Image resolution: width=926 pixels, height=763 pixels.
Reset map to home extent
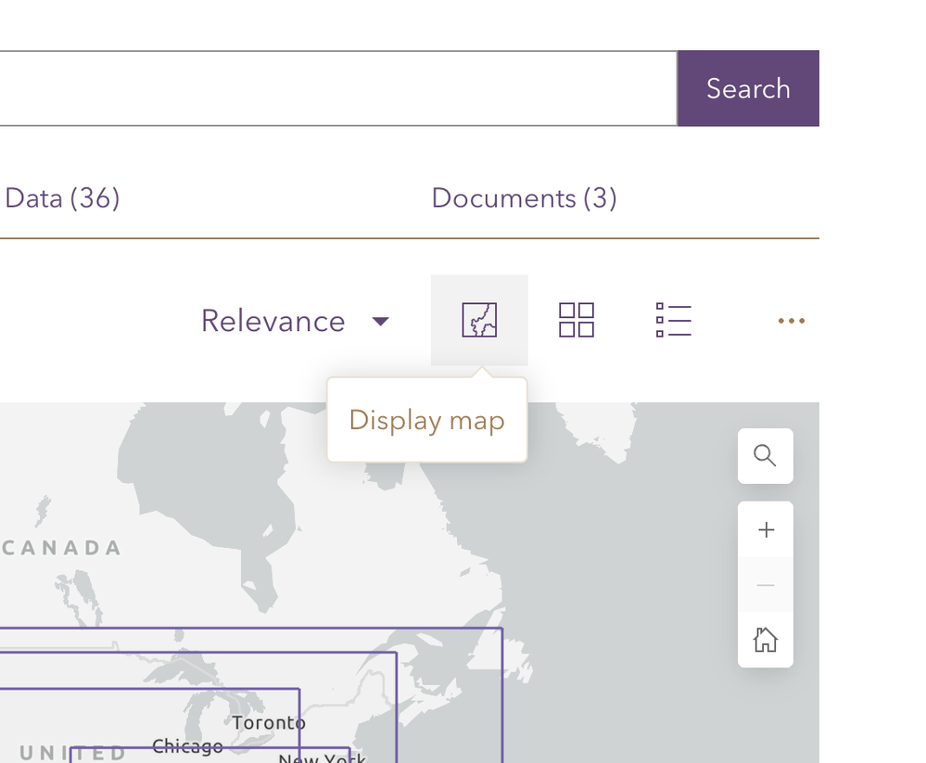[766, 640]
